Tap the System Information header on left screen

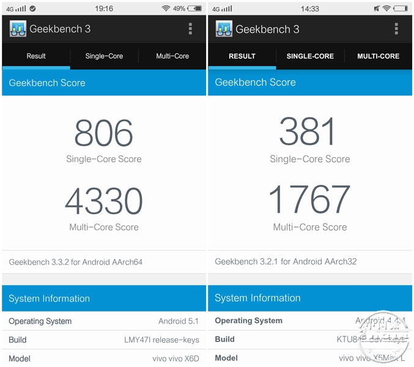point(104,298)
